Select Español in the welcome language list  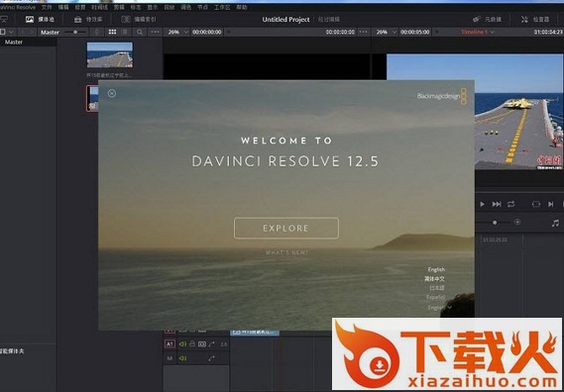[435, 297]
